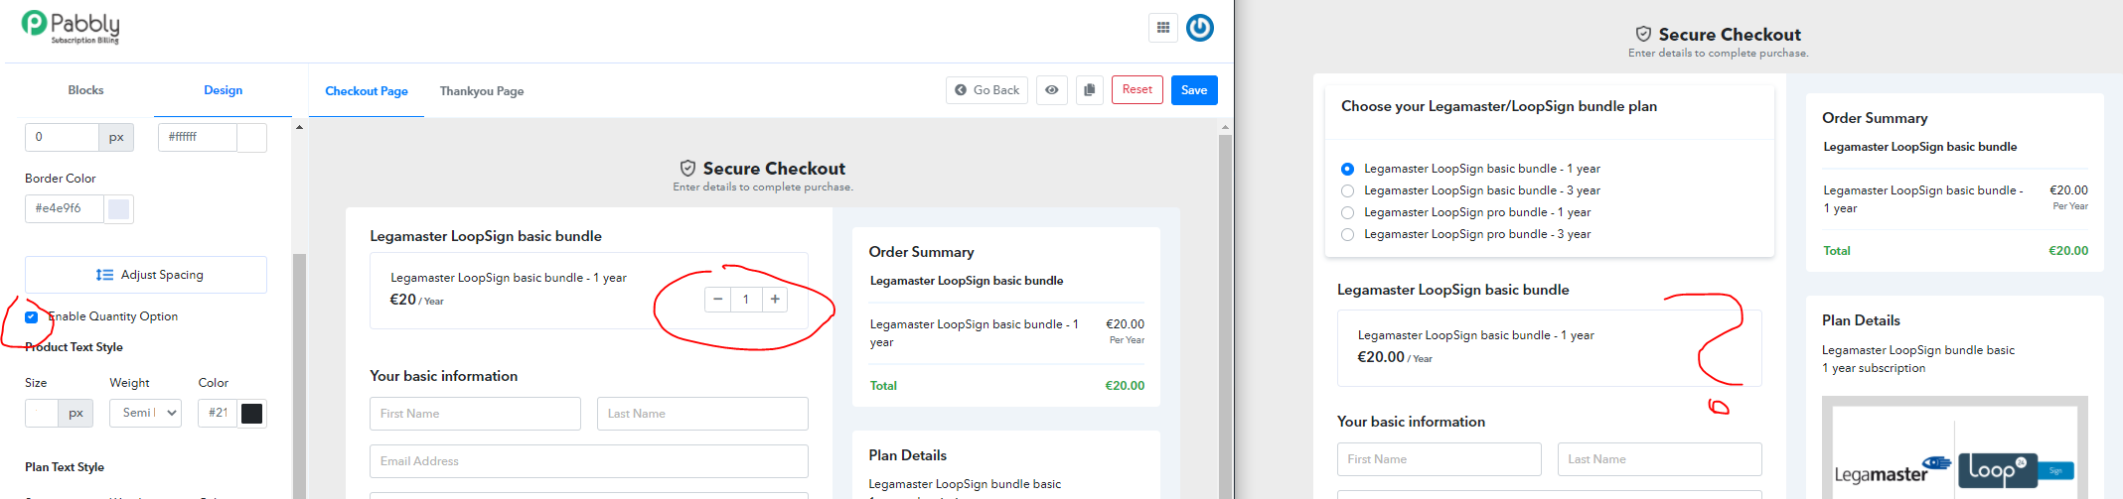Click the Pabbly logo
The height and width of the screenshot is (499, 2123).
point(71,26)
